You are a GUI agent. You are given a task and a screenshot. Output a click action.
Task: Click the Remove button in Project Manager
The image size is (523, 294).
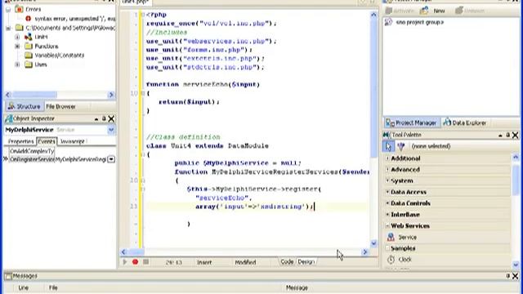click(470, 11)
